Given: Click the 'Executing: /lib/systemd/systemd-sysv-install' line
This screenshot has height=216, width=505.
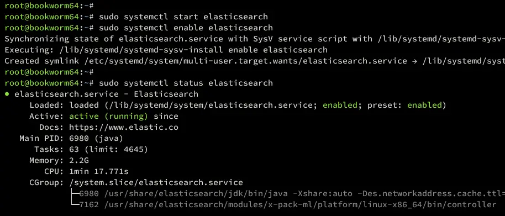Looking at the screenshot, I should 166,50.
